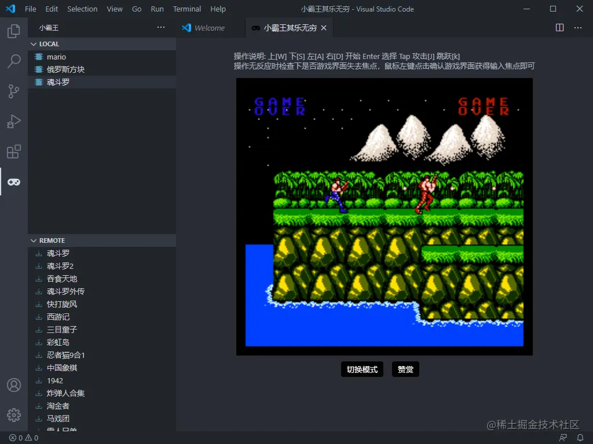Switch to the 小霸王其乐无穷 tab
Viewport: 593px width, 444px height.
click(290, 28)
